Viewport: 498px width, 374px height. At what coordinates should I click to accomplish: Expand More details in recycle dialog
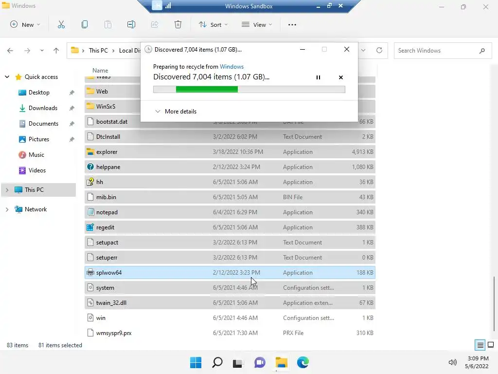[176, 112]
